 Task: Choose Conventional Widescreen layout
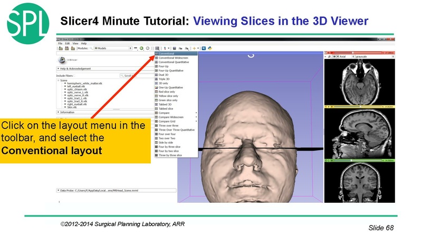coord(176,58)
